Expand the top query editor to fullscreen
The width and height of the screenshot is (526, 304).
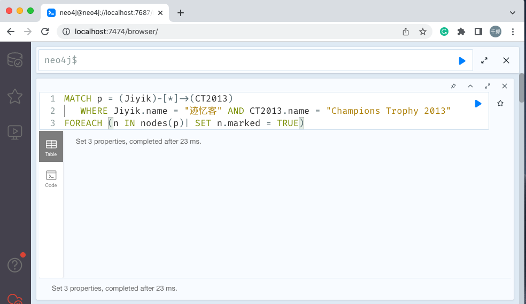point(484,61)
